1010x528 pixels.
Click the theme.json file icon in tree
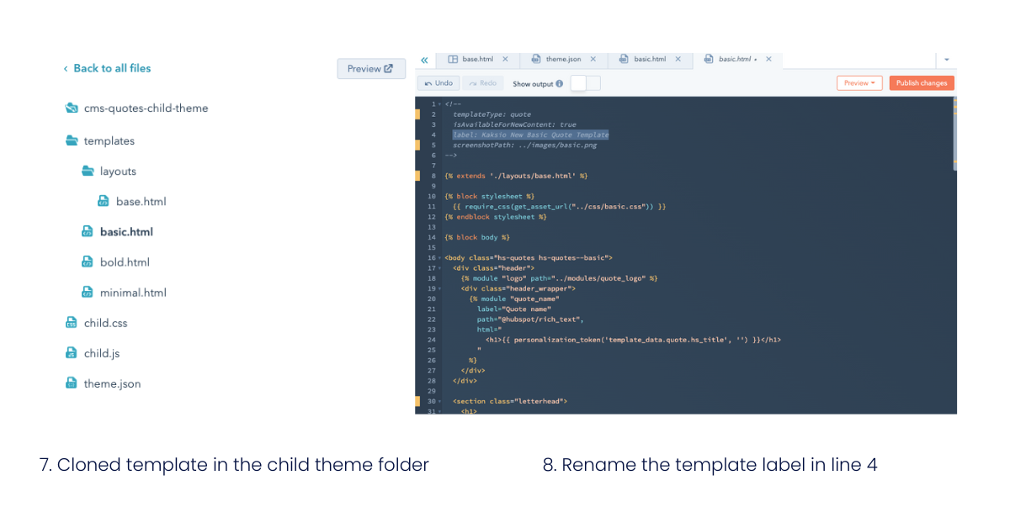72,383
